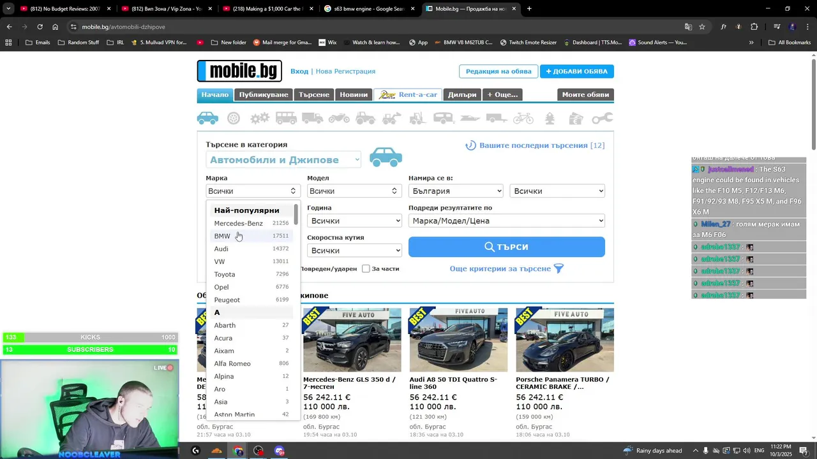Open the Porsche Panamera TURBO listing thumbnail
817x459 pixels.
(565, 340)
